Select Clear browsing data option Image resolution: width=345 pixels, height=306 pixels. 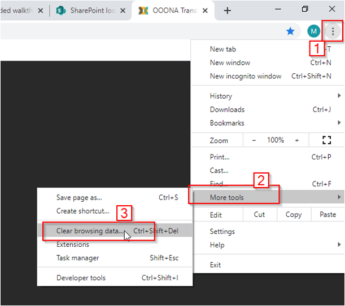(x=90, y=230)
